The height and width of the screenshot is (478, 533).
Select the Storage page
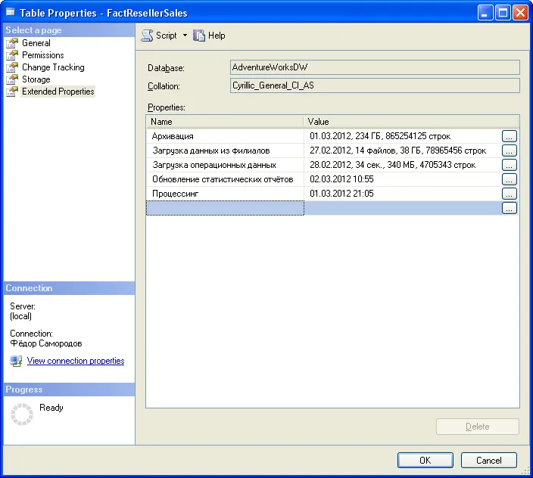(36, 79)
